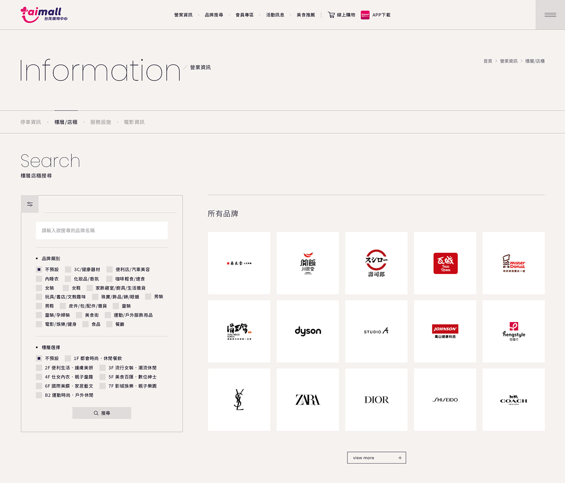Open the dyson brand tile
This screenshot has height=483, width=565.
tap(307, 331)
